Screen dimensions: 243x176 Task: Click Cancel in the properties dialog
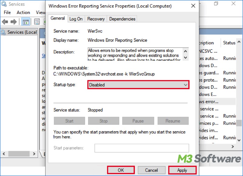coord(151,170)
